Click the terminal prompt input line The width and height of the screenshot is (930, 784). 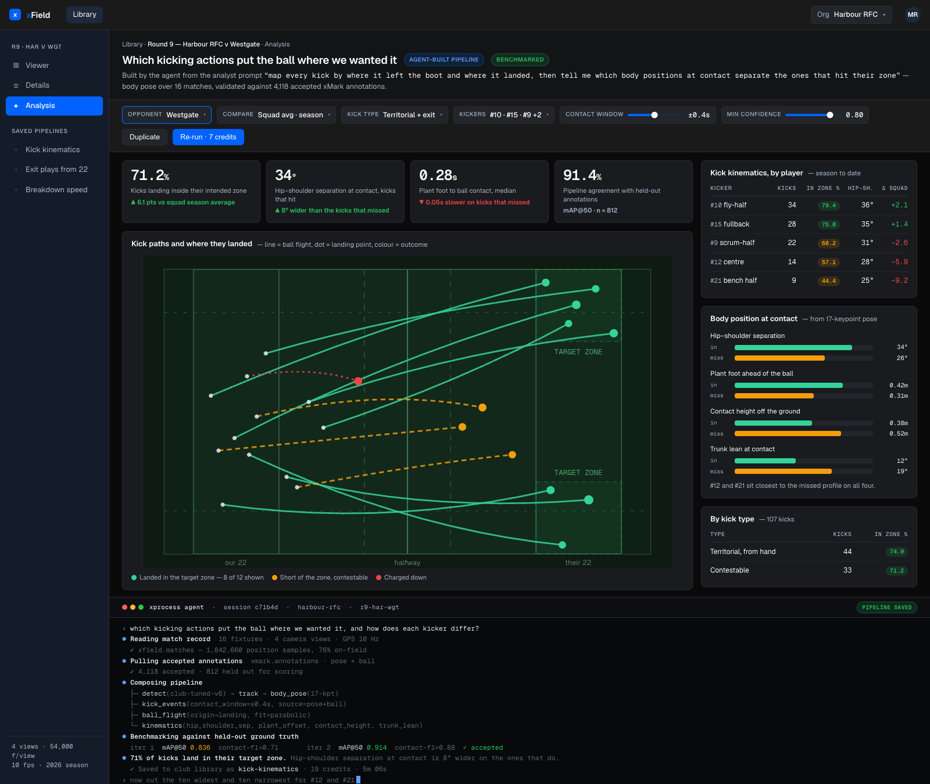(241, 780)
